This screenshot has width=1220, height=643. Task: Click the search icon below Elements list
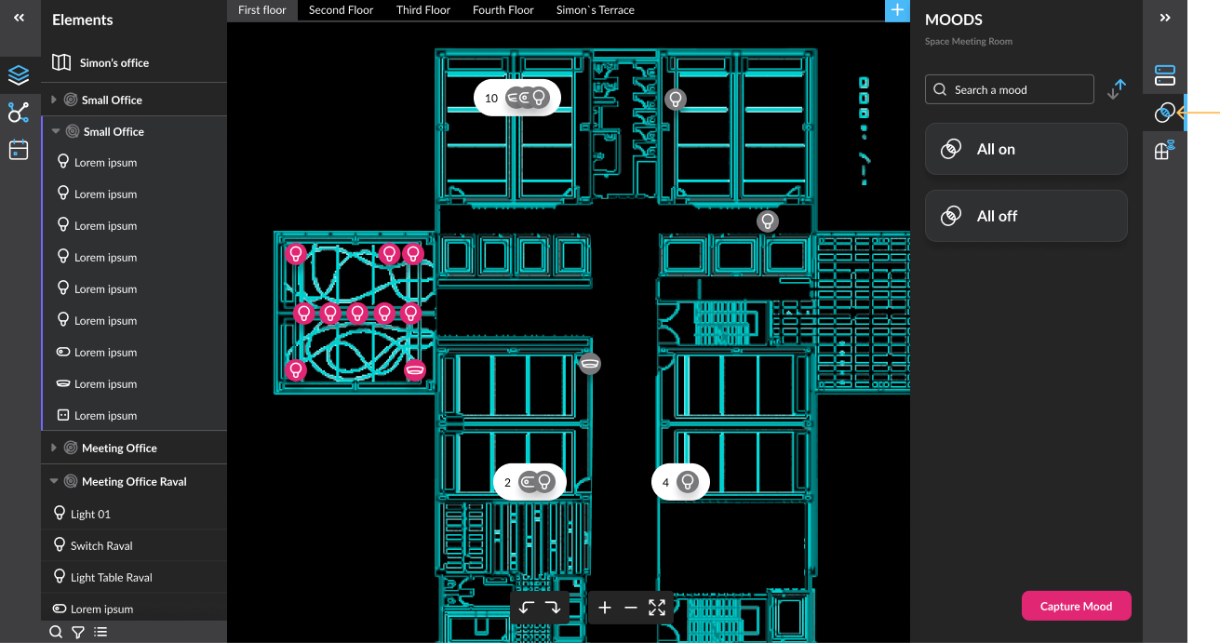pyautogui.click(x=56, y=632)
